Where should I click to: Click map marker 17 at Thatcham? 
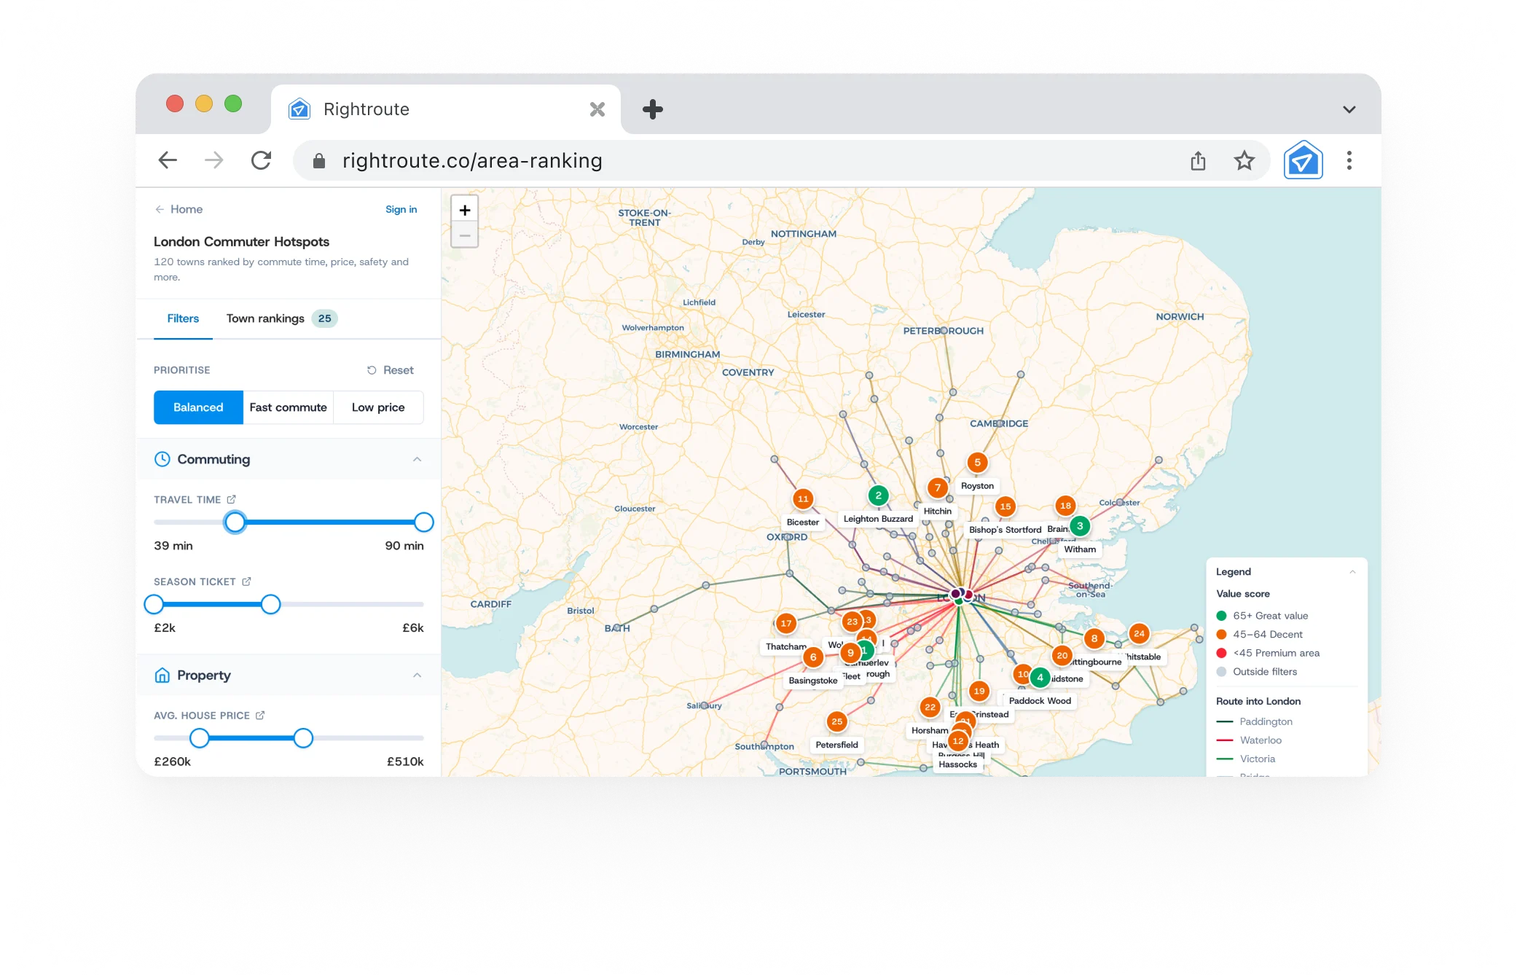point(785,623)
